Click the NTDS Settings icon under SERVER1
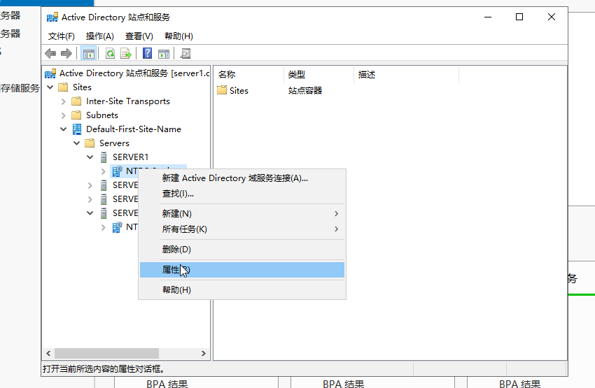Screen dimensions: 595x388 118,171
